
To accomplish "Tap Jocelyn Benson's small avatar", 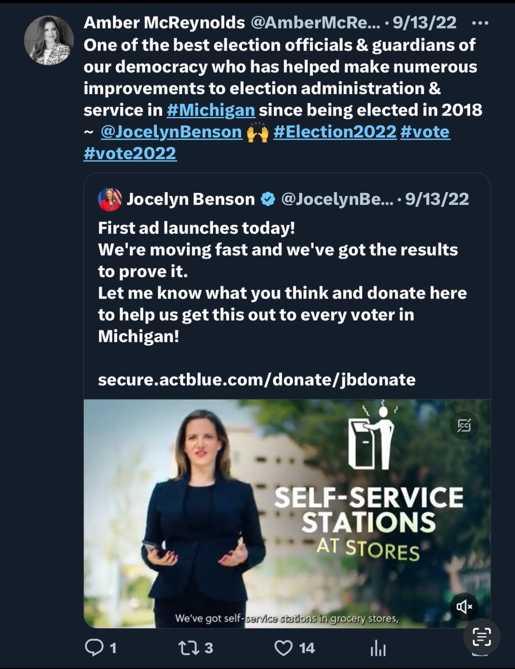I will [x=110, y=199].
